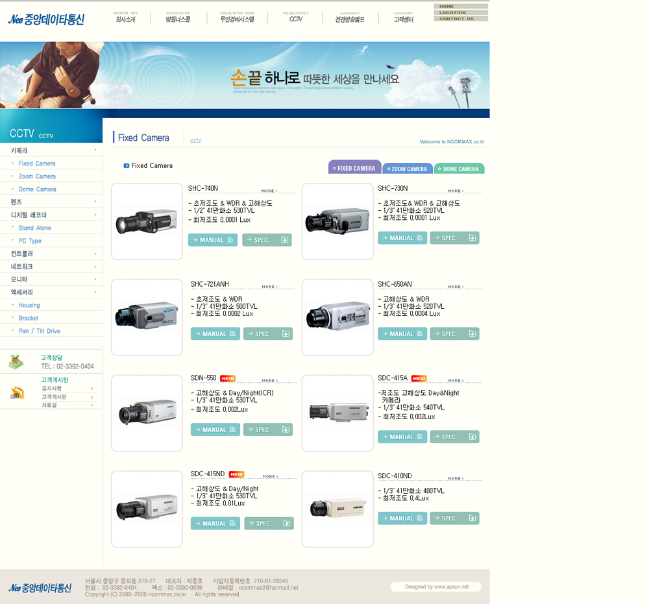Open the 회사소개 top menu item

[125, 19]
